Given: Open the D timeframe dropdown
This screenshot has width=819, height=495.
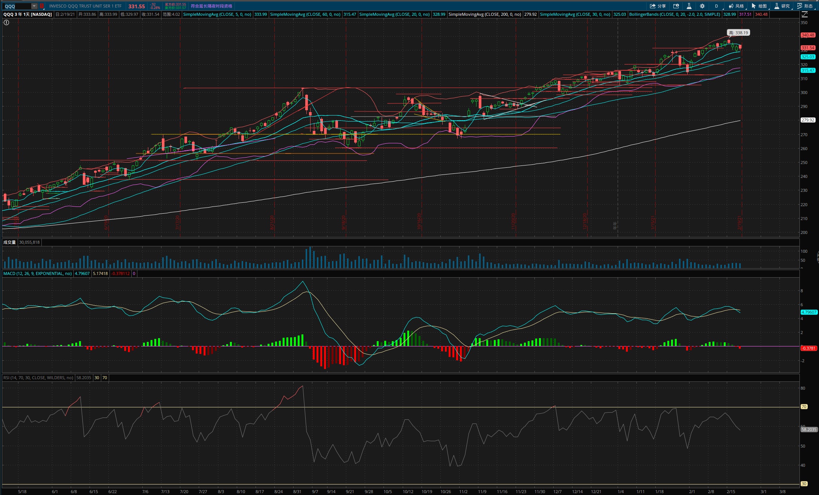Looking at the screenshot, I should click(716, 6).
